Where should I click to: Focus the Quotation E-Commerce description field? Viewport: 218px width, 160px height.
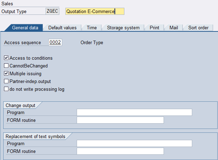(x=95, y=11)
